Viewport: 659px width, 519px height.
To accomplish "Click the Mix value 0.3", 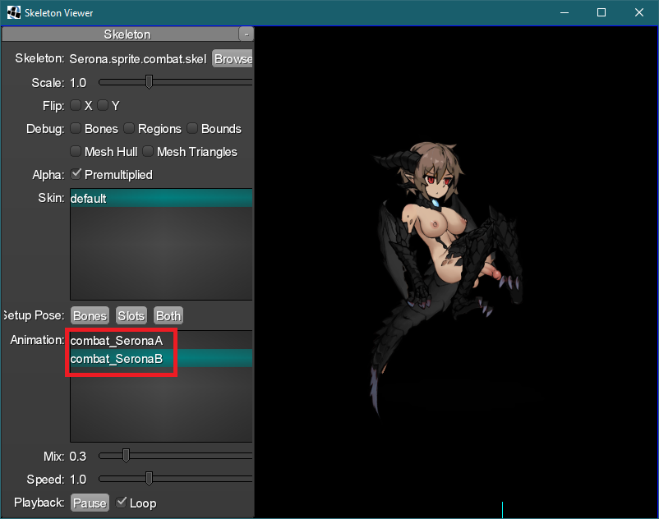I will click(78, 457).
